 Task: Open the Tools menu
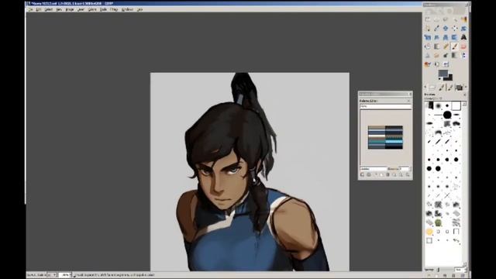[103, 9]
